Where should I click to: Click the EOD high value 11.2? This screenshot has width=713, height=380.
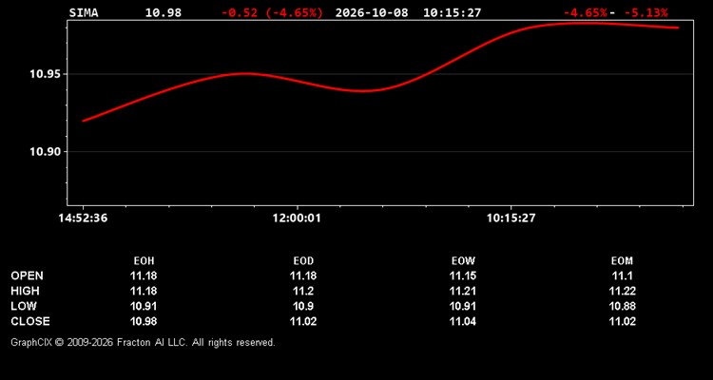[x=303, y=291]
